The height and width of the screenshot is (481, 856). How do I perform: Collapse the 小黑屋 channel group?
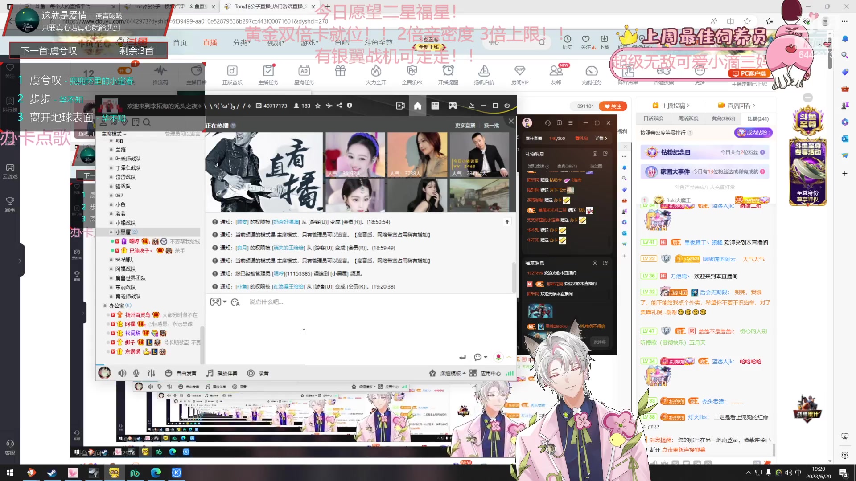click(111, 232)
